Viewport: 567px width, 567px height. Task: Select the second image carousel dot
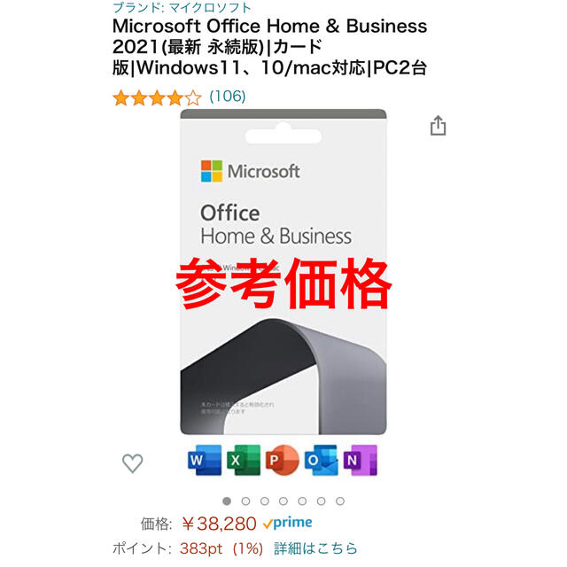click(x=245, y=501)
